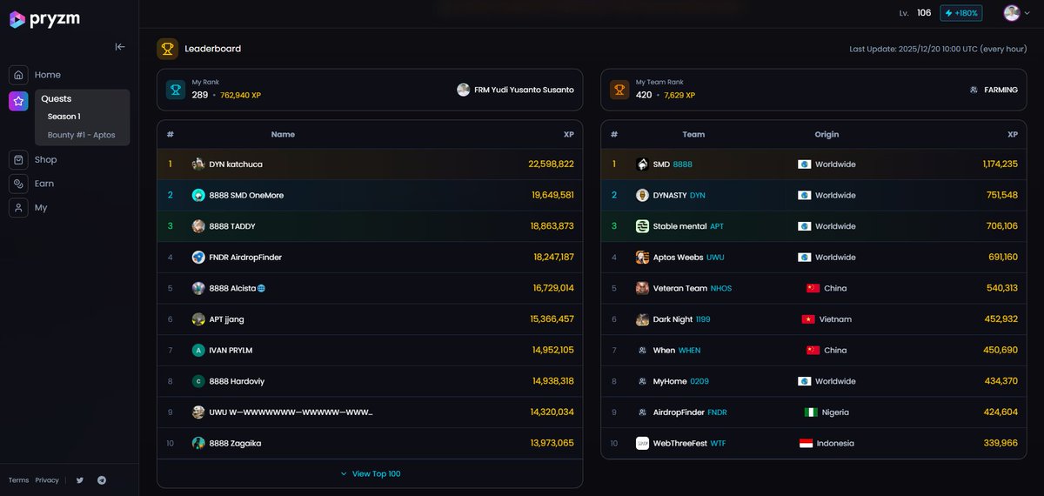Click APT jjang avatar
The width and height of the screenshot is (1044, 496).
198,319
